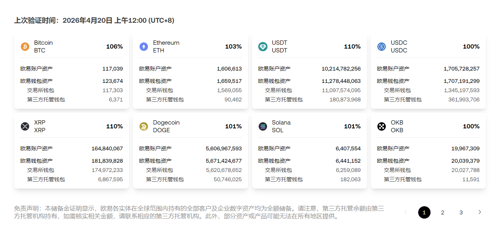503x229 pixels.
Task: Click USDC exchange wallet value 1,345,197,593
Action: 462,90
